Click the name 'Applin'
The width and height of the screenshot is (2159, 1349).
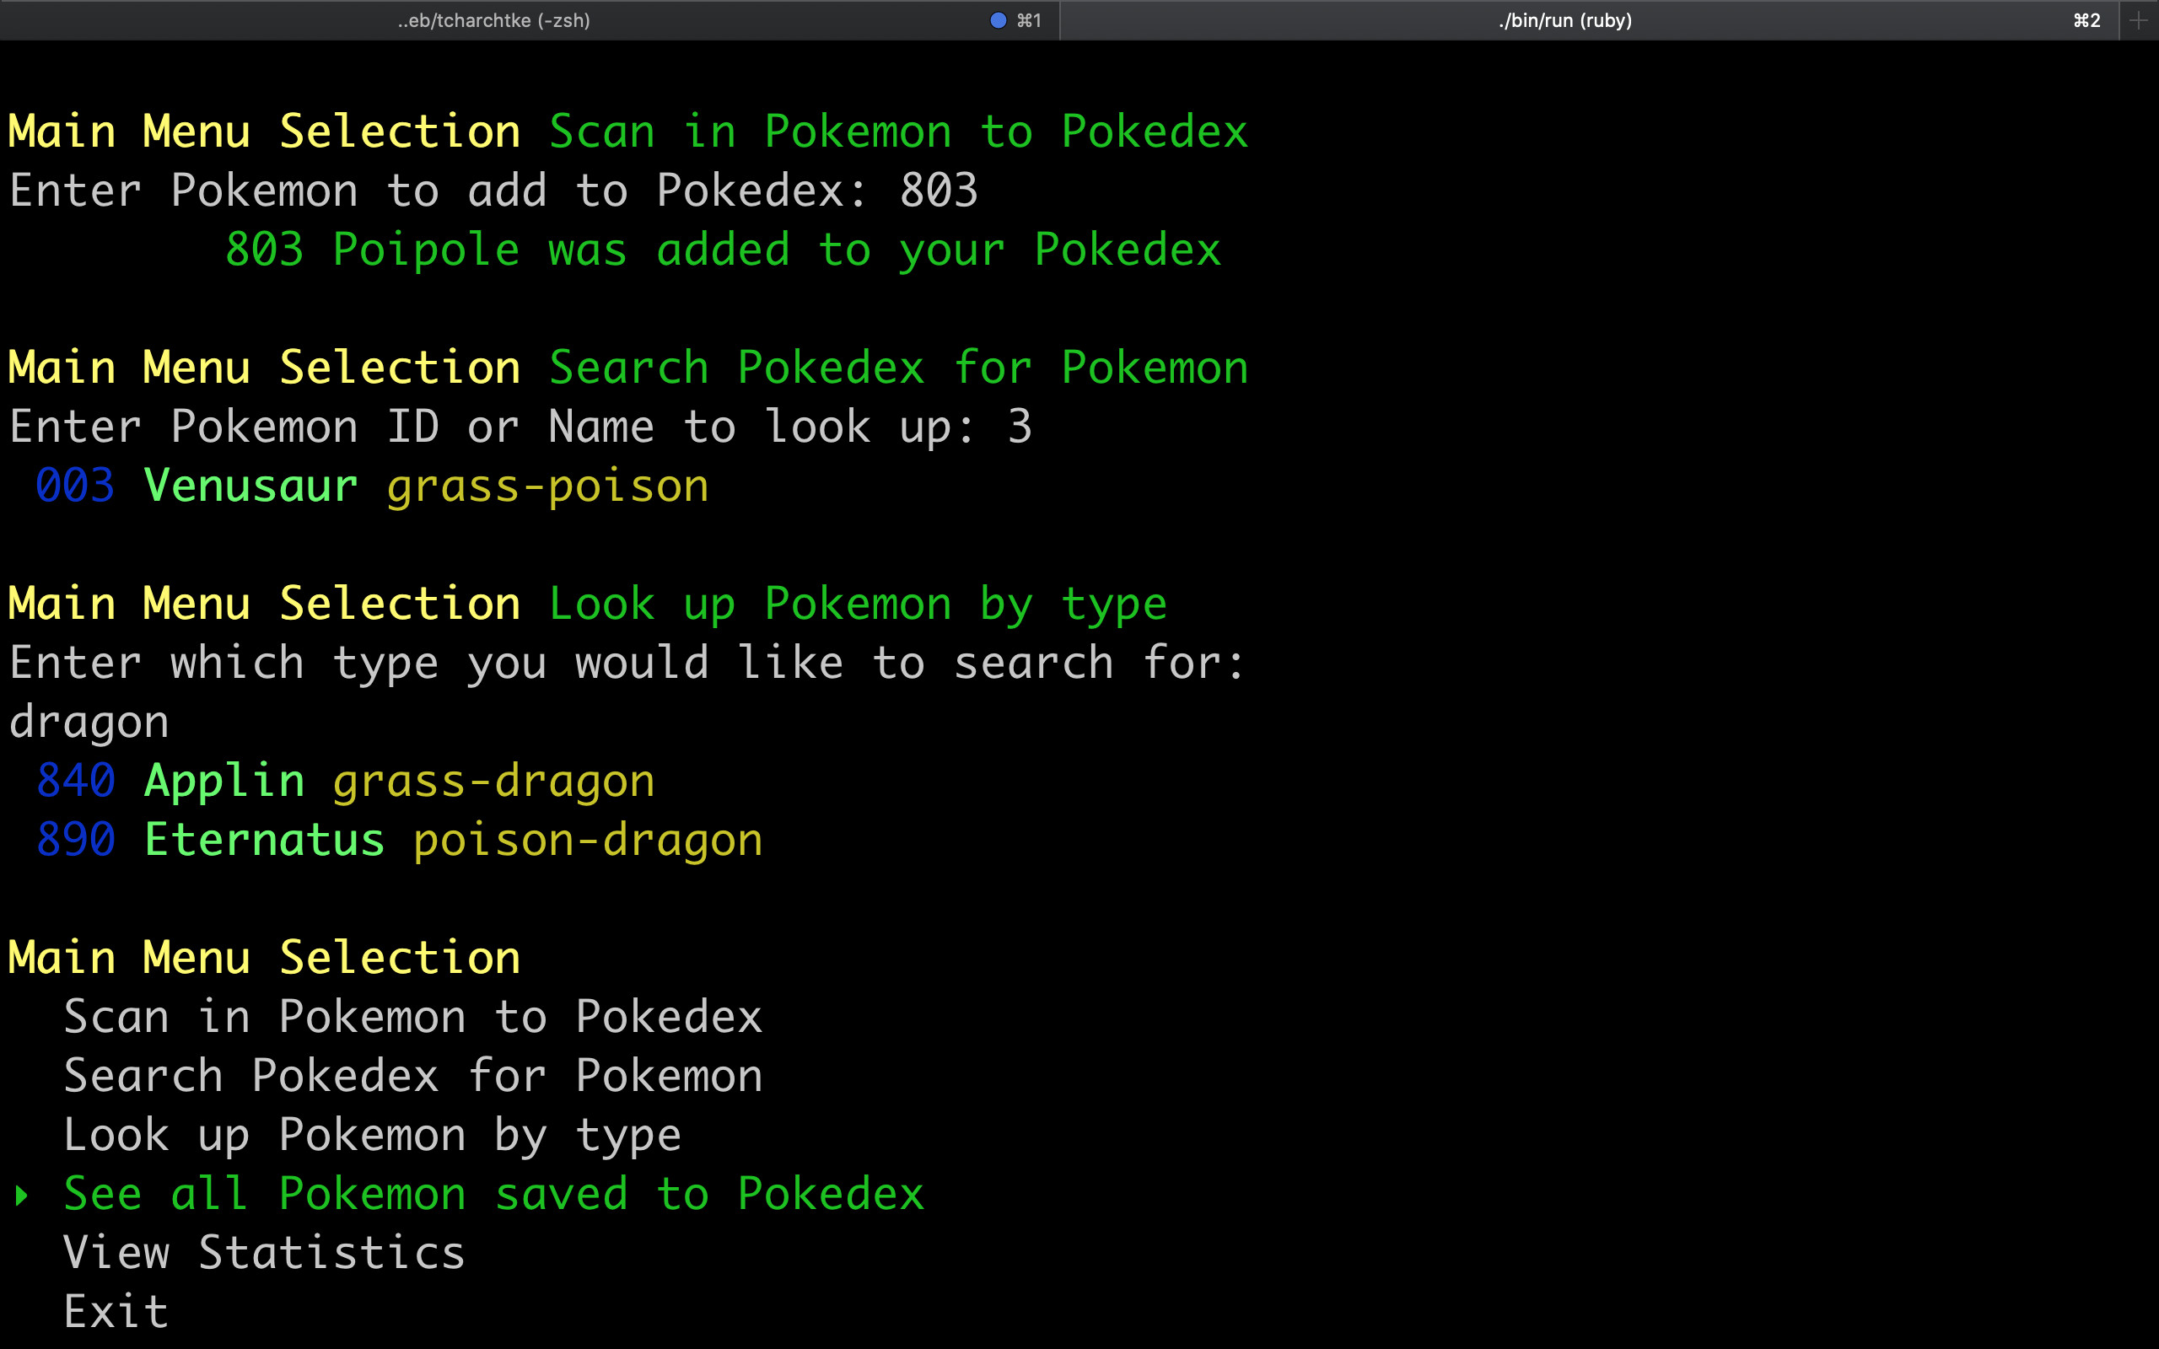[x=224, y=782]
